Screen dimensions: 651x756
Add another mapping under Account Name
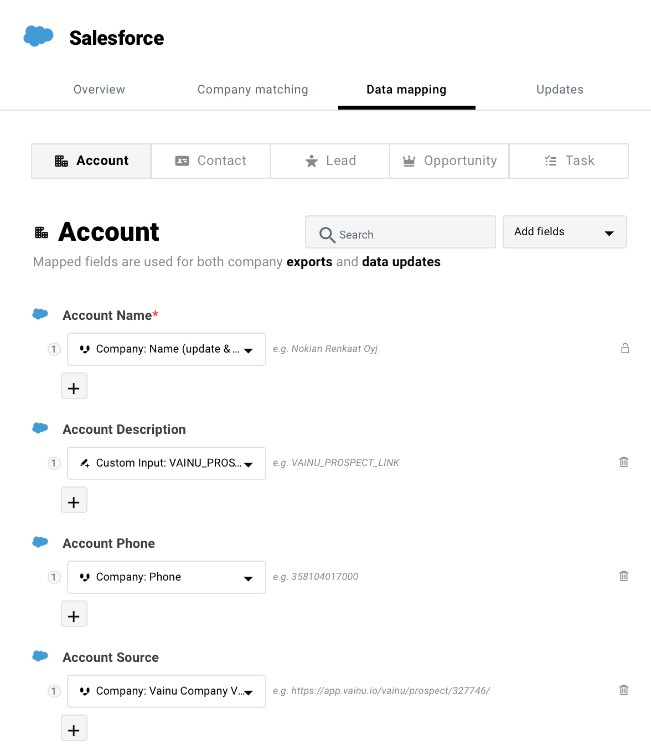74,386
